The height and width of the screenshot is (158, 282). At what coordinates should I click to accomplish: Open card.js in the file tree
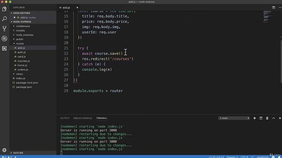(22, 57)
